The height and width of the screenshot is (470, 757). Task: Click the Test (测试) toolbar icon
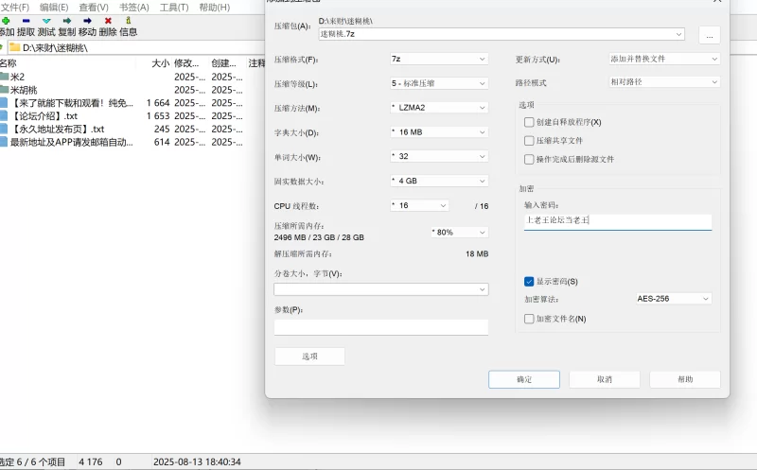[46, 21]
